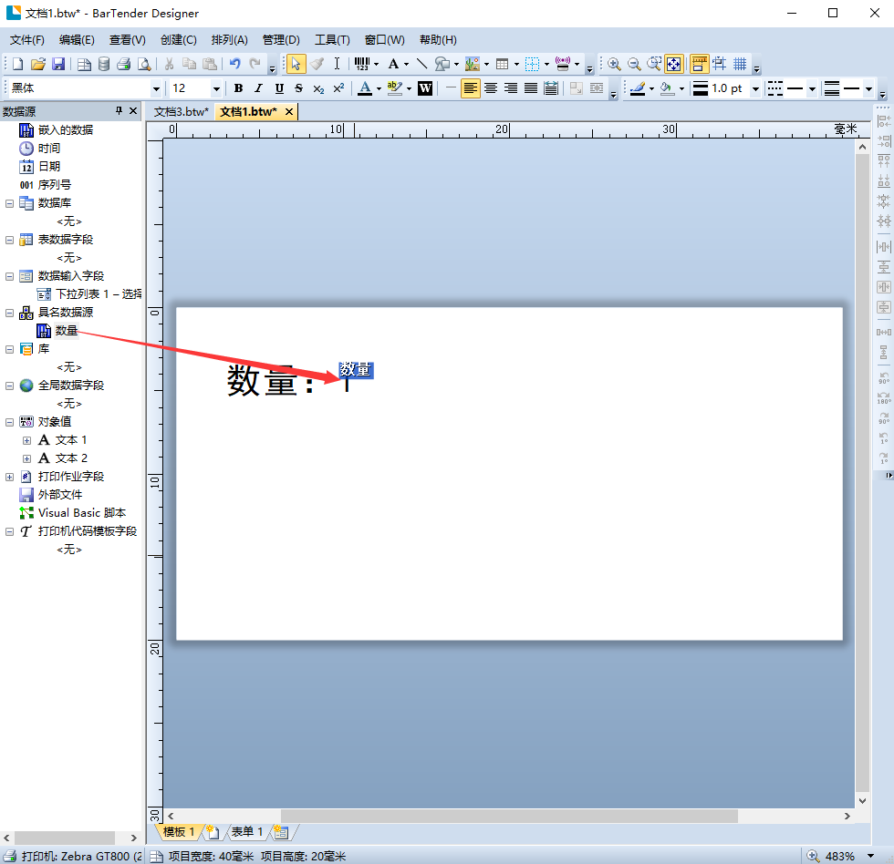Toggle bold text formatting
This screenshot has width=894, height=864.
(238, 88)
